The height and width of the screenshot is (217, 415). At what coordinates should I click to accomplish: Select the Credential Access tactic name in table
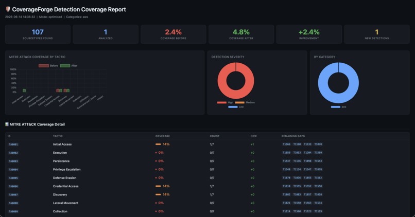65,186
